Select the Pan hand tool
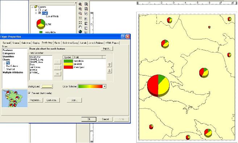This screenshot has width=238, height=143. [80, 27]
